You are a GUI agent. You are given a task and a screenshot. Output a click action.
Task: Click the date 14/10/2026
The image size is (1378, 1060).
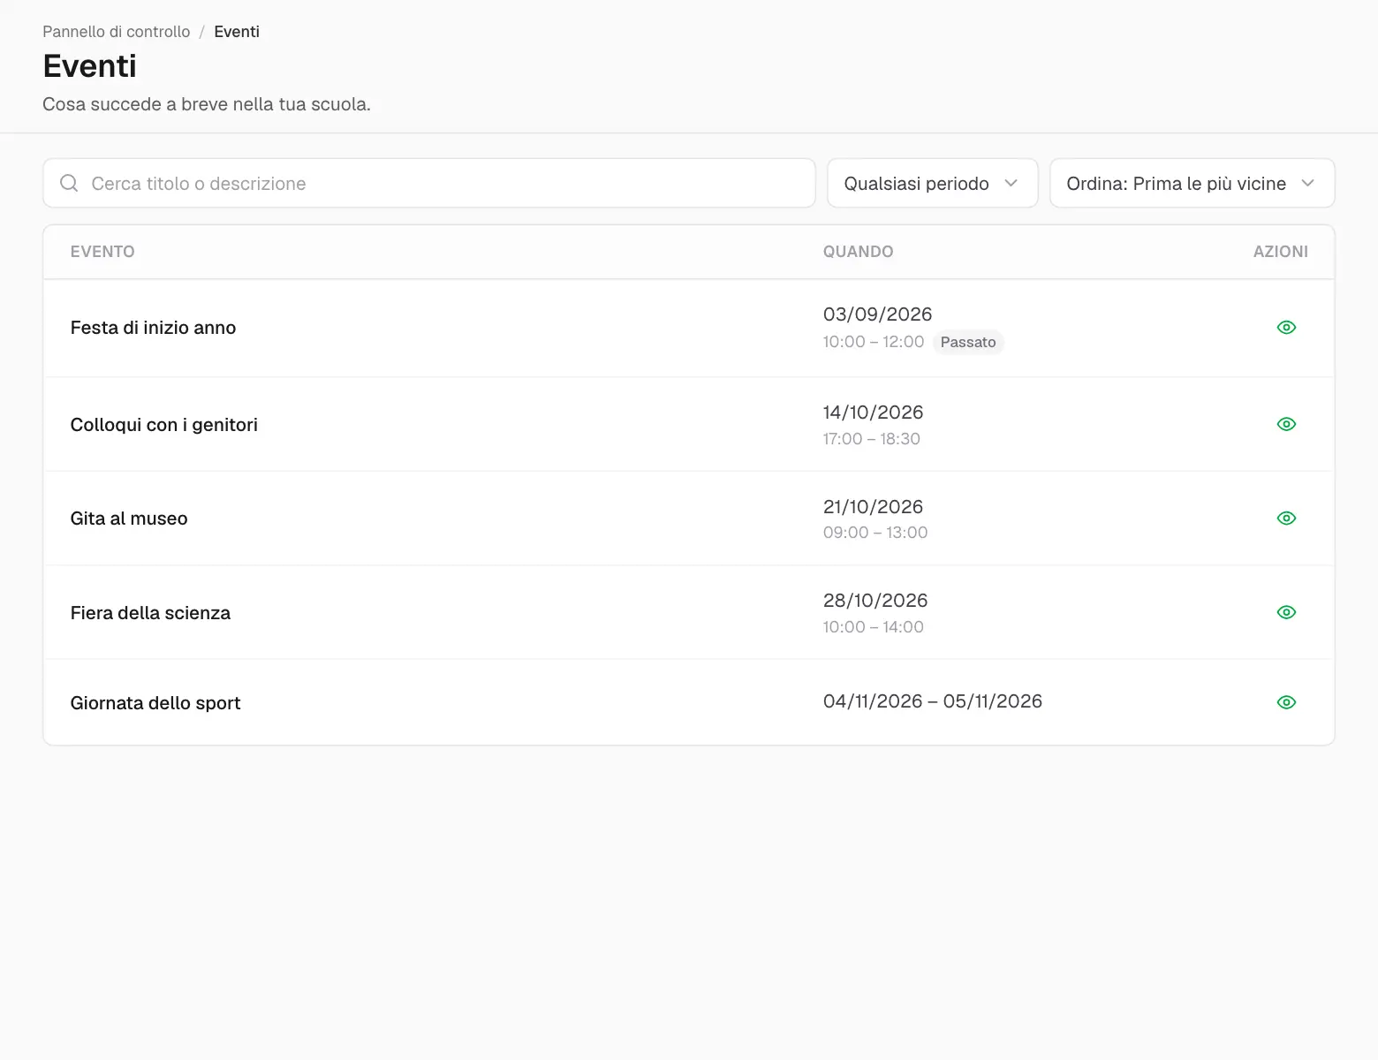coord(873,413)
